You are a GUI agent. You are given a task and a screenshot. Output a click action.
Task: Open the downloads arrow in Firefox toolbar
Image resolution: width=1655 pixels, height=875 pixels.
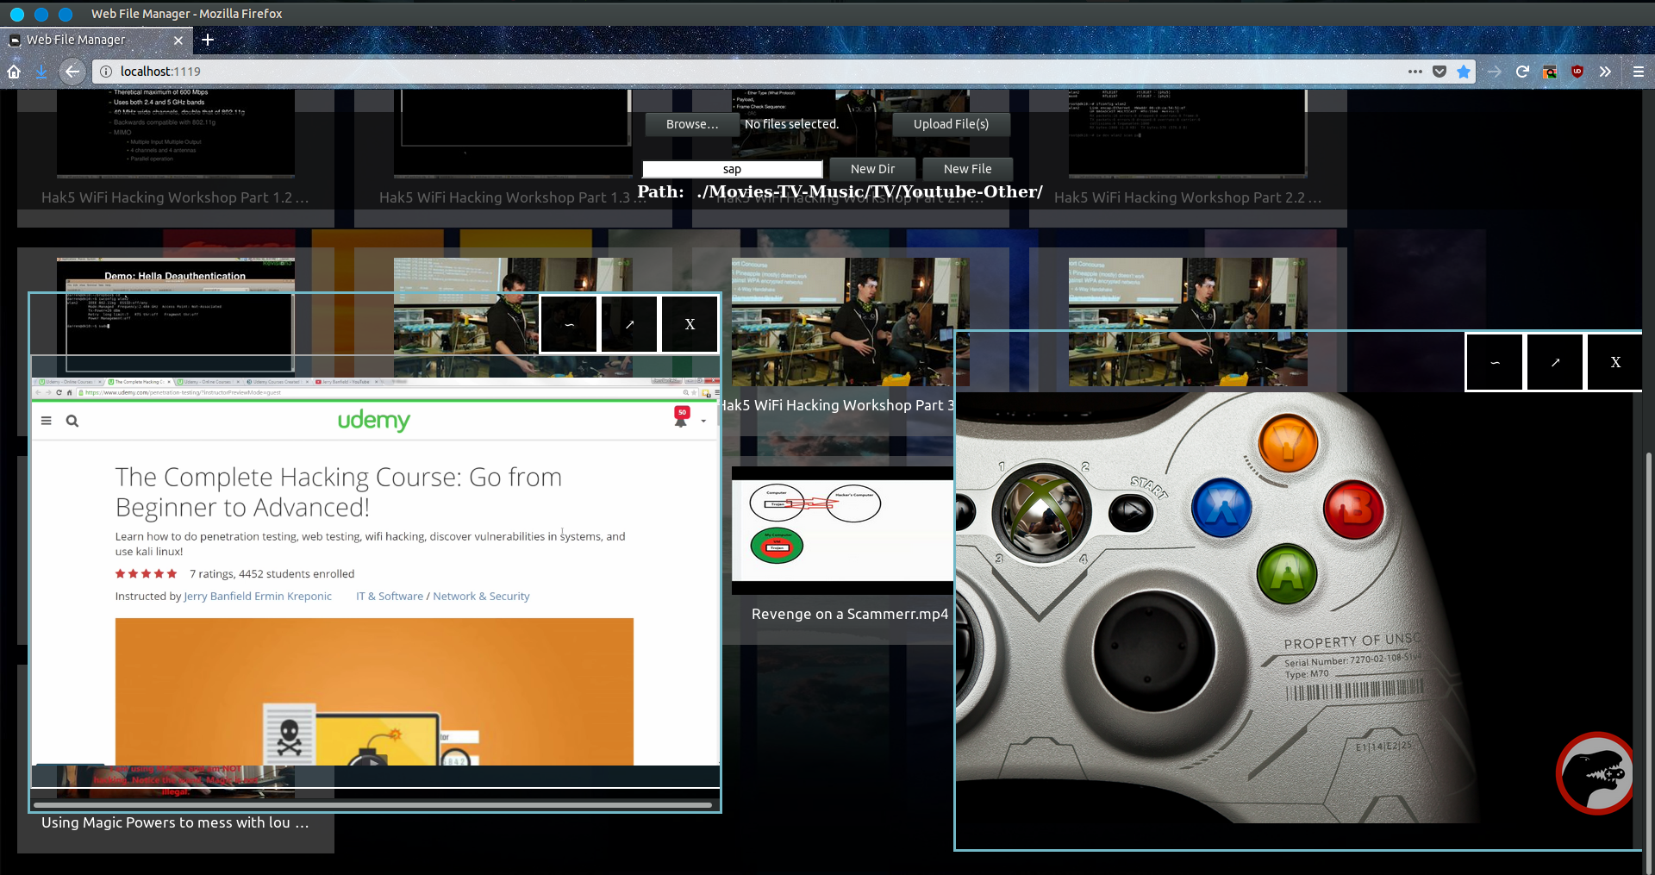click(x=41, y=72)
